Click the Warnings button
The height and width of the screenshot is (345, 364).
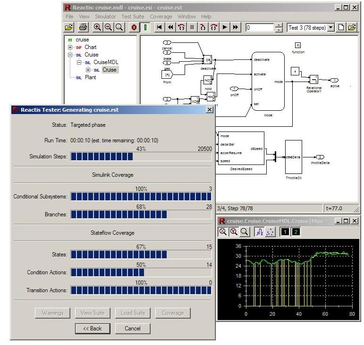(x=52, y=313)
